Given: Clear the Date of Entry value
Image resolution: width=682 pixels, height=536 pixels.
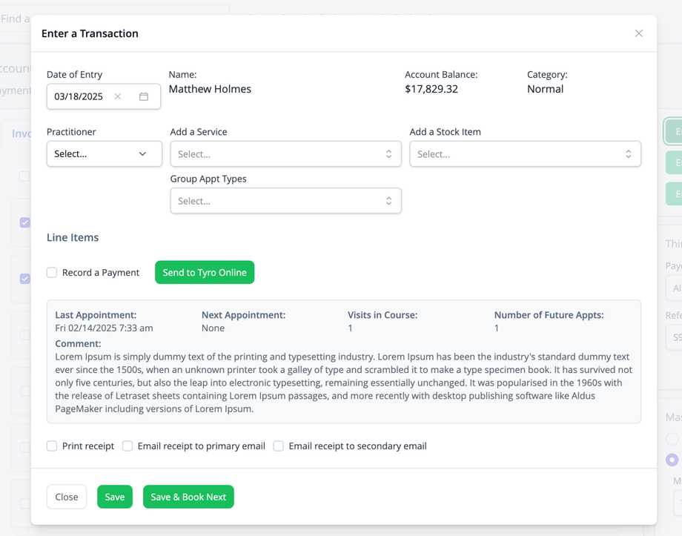Looking at the screenshot, I should (x=118, y=96).
